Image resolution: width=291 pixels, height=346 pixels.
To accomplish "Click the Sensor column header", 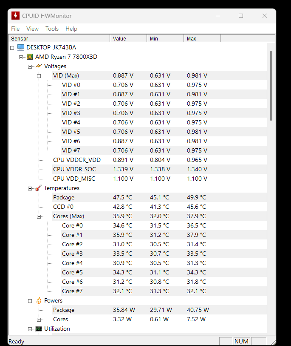I will tap(59, 38).
